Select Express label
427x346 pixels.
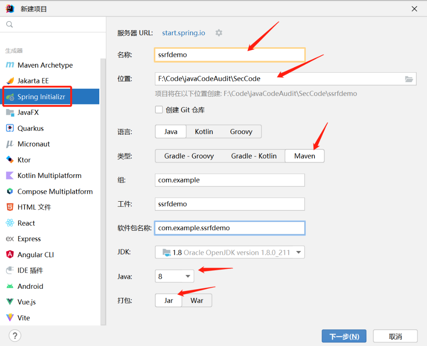click(29, 239)
